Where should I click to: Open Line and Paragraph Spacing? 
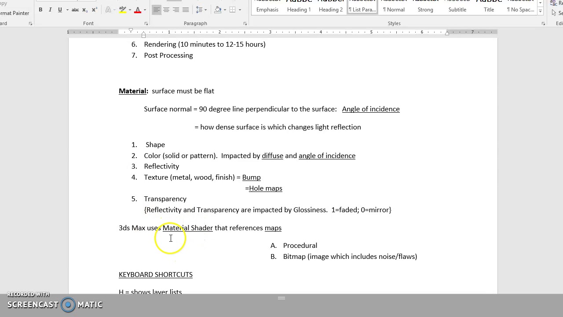pyautogui.click(x=199, y=10)
